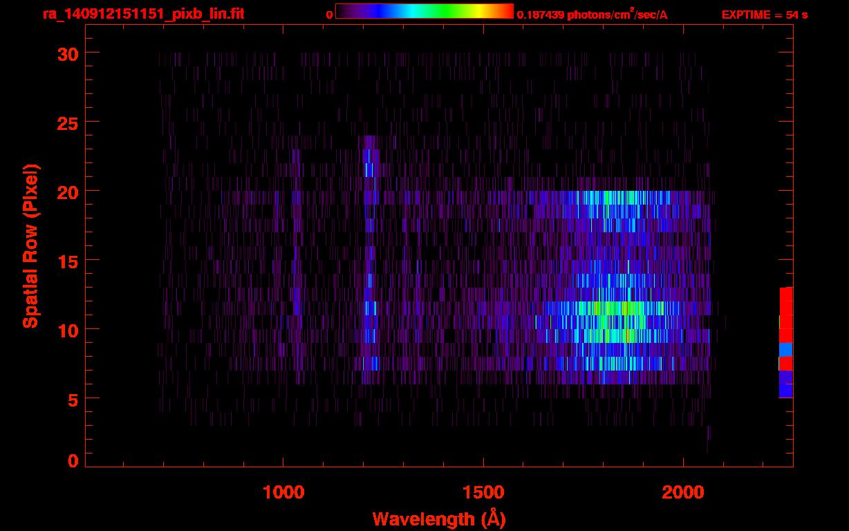
Task: Select the 5 tick label on spatial axis
Action: tap(72, 399)
